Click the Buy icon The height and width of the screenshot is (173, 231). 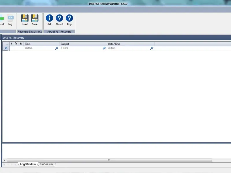tap(69, 20)
